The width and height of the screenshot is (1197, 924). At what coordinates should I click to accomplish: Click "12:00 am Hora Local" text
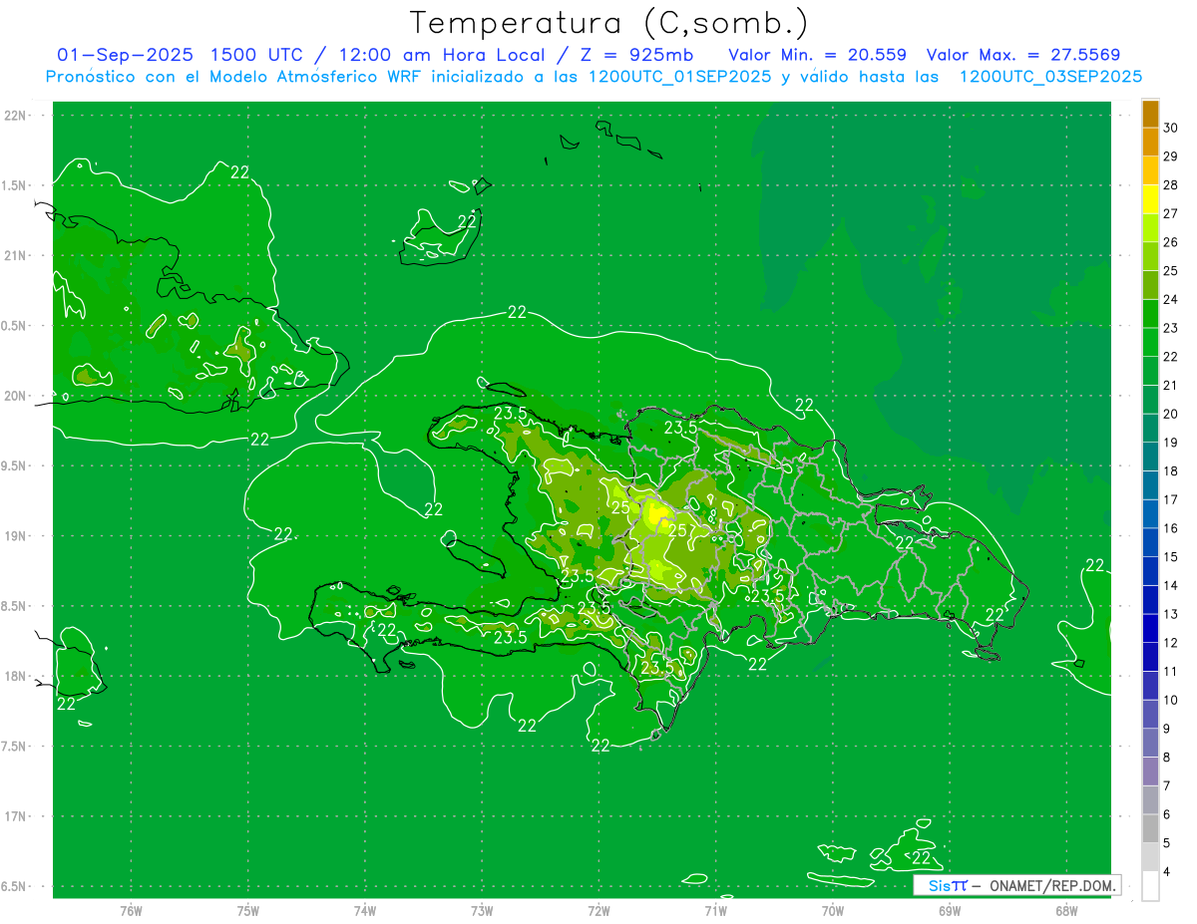(x=440, y=55)
